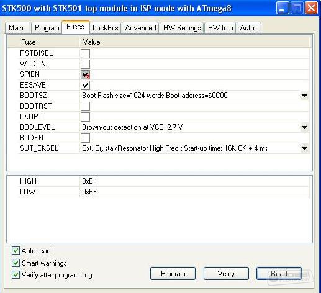Click the Verify button
Viewport: 321px width, 293px height.
click(x=226, y=274)
